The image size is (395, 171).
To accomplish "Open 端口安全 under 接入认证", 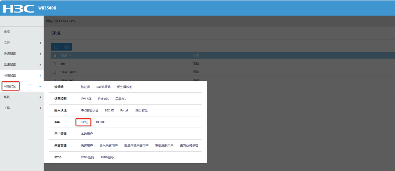I will (x=142, y=110).
